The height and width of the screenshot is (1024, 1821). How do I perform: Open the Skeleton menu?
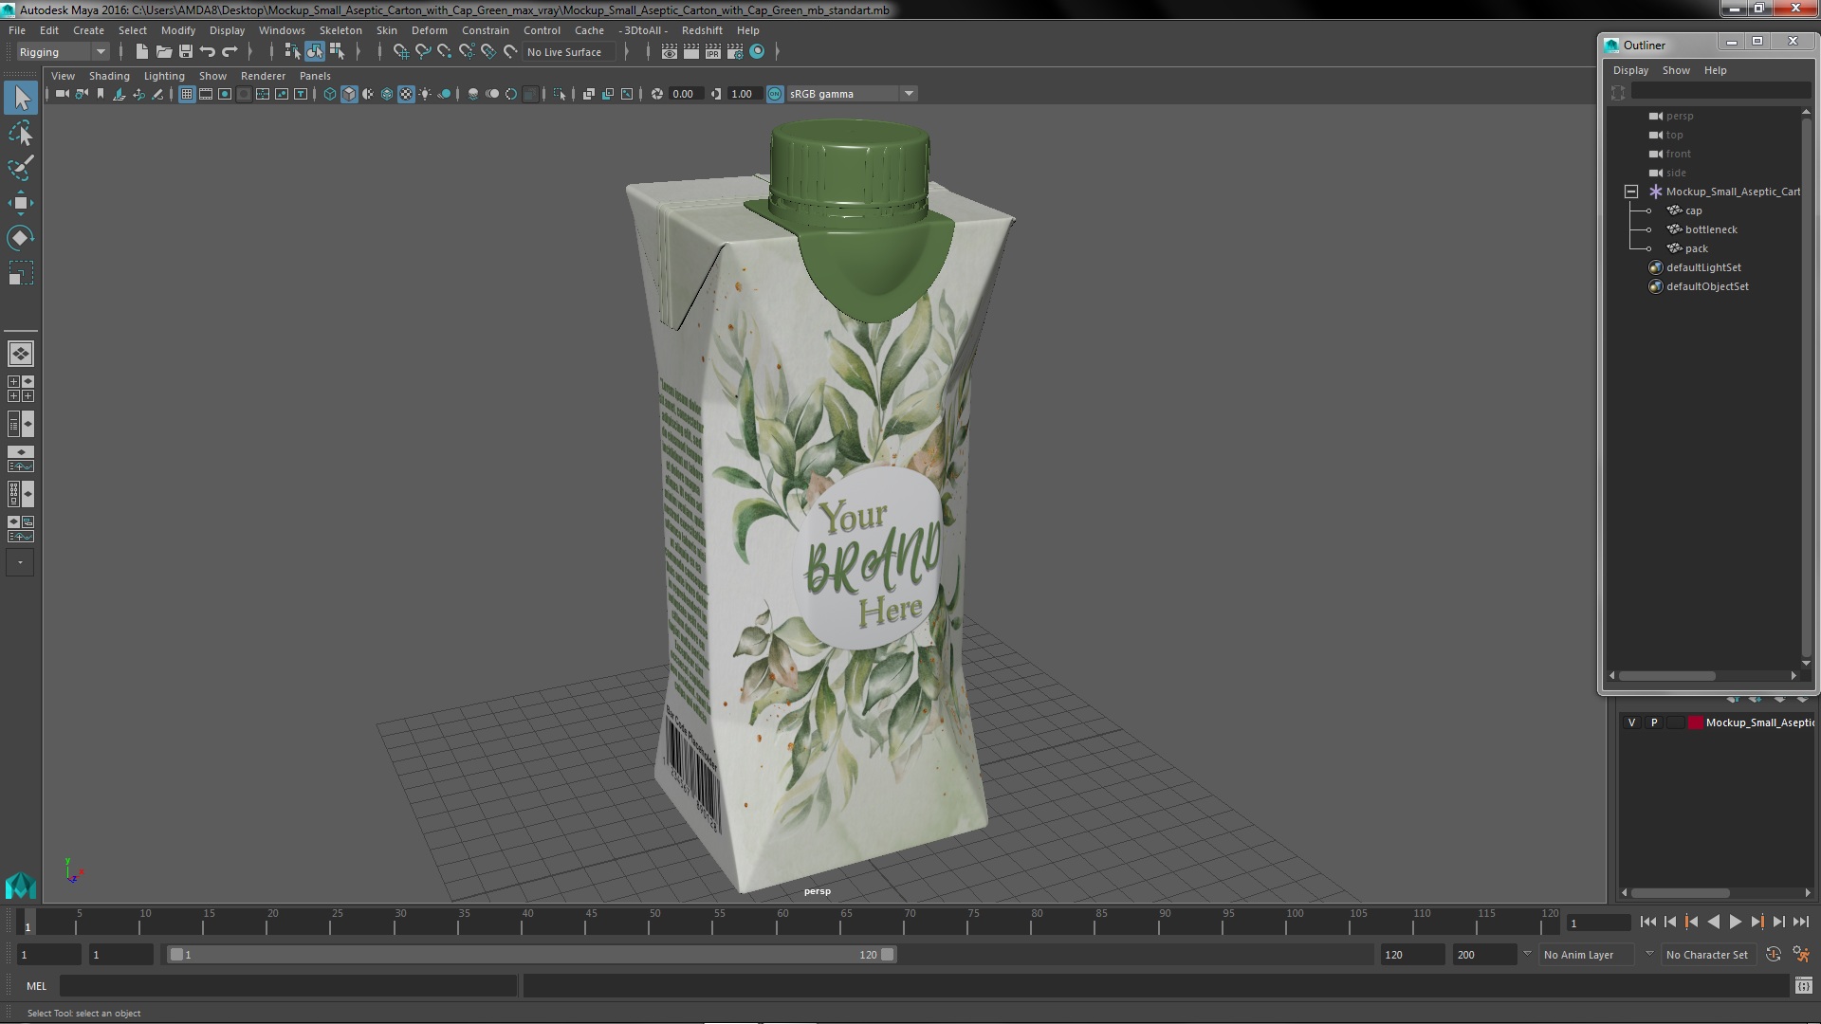tap(340, 30)
